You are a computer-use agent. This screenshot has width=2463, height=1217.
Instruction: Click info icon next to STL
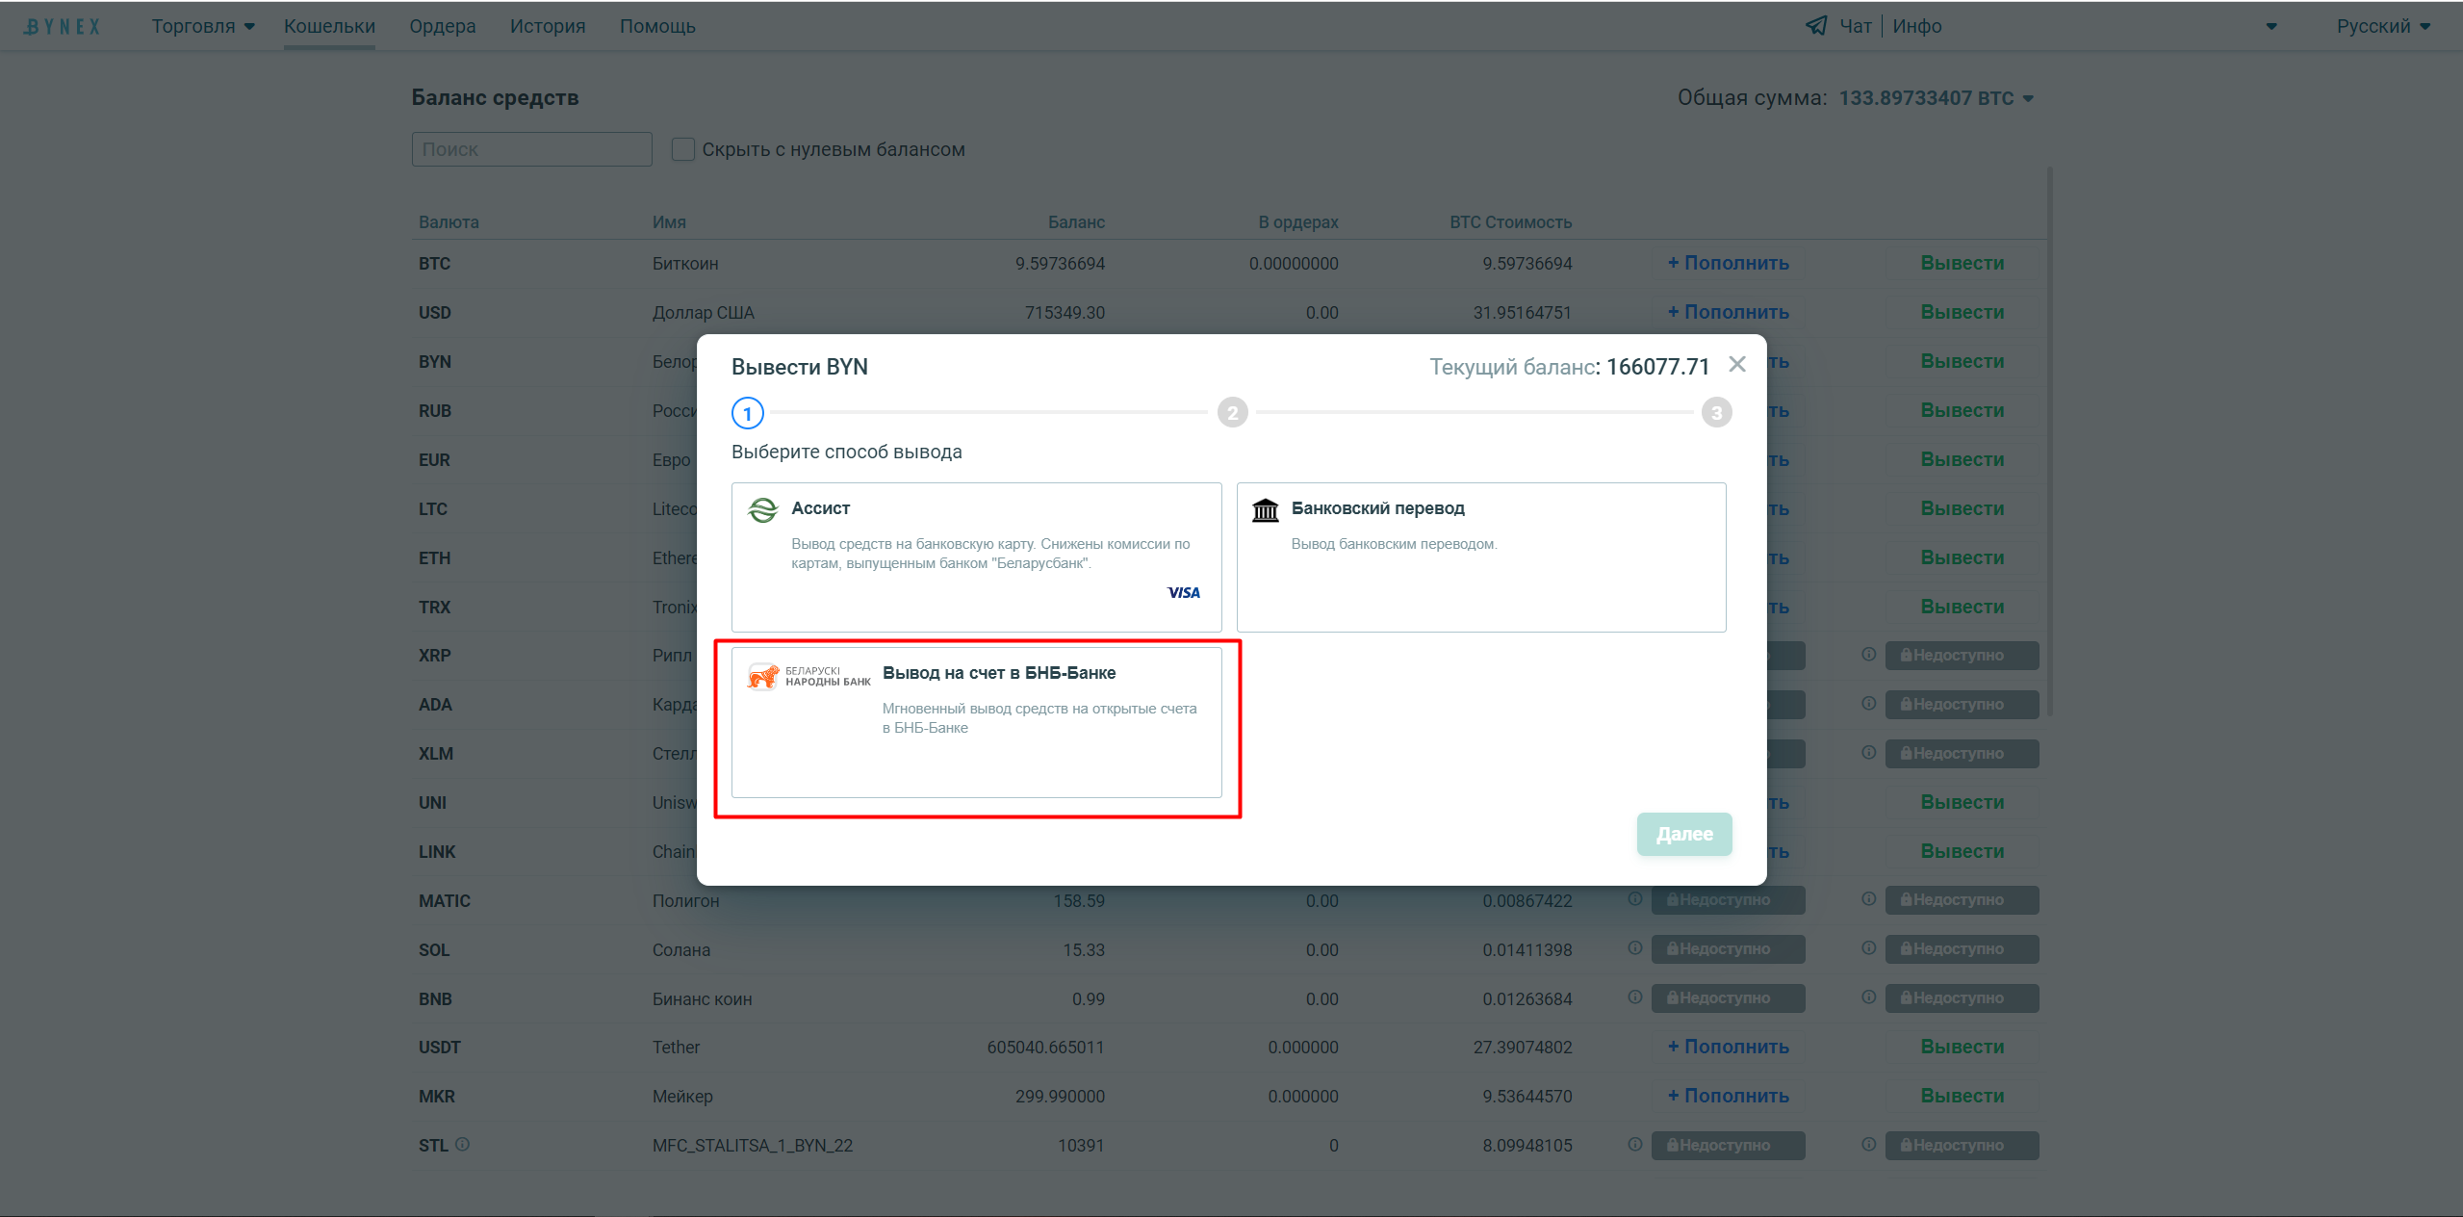click(462, 1144)
